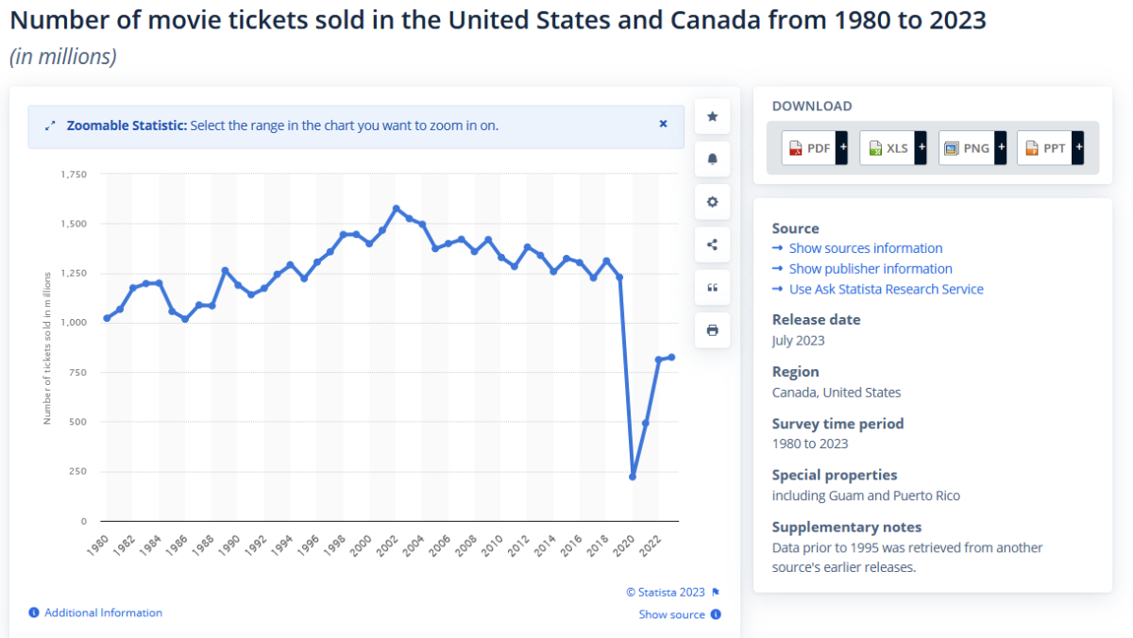Screen dimensions: 1133x638
Task: Click the 2002 peak data point
Action: (397, 209)
